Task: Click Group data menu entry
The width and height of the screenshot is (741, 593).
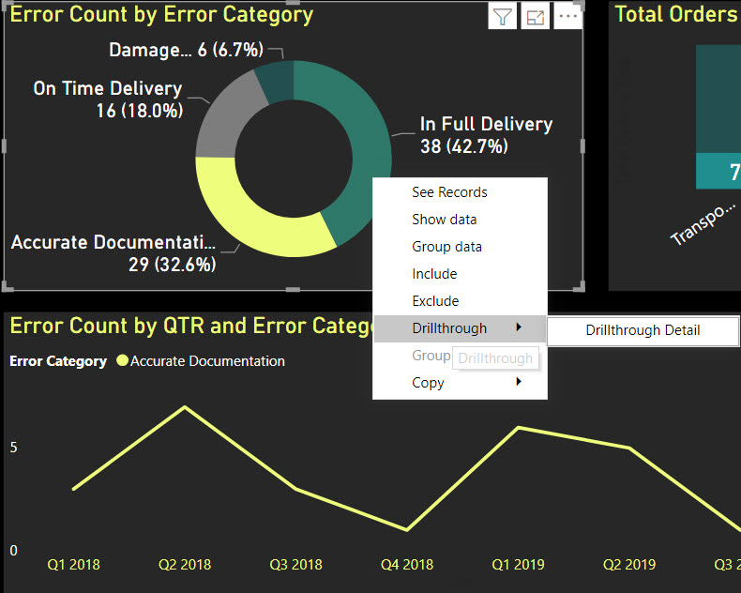Action: click(446, 247)
